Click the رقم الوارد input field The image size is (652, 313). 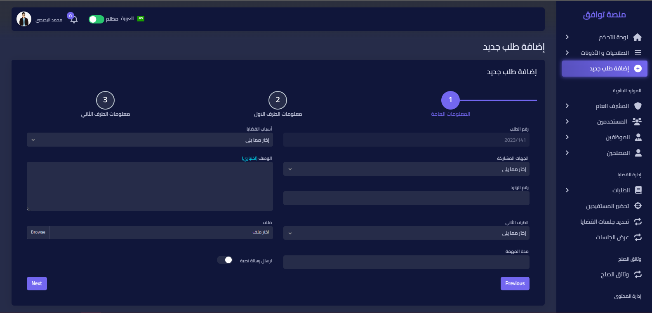[406, 198]
